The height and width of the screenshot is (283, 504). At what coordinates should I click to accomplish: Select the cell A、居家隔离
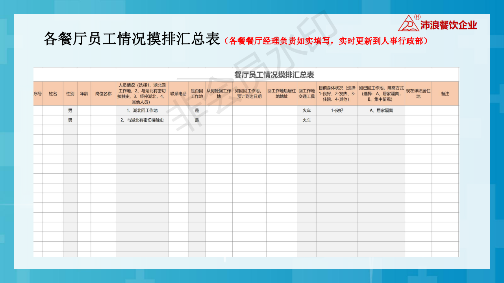coord(381,110)
